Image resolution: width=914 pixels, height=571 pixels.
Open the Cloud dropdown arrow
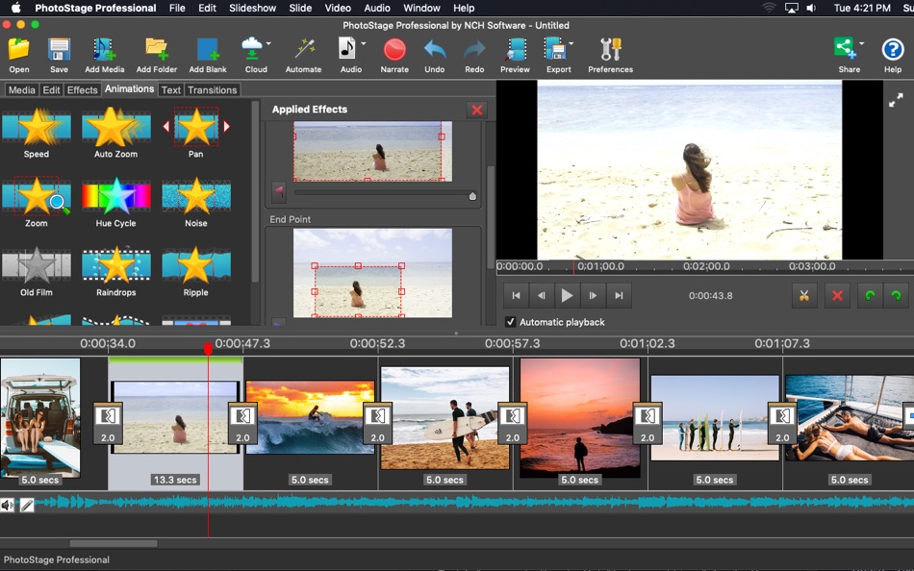267,41
